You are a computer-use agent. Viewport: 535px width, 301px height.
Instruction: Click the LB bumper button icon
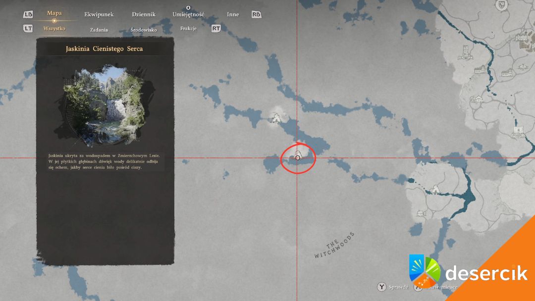point(28,15)
